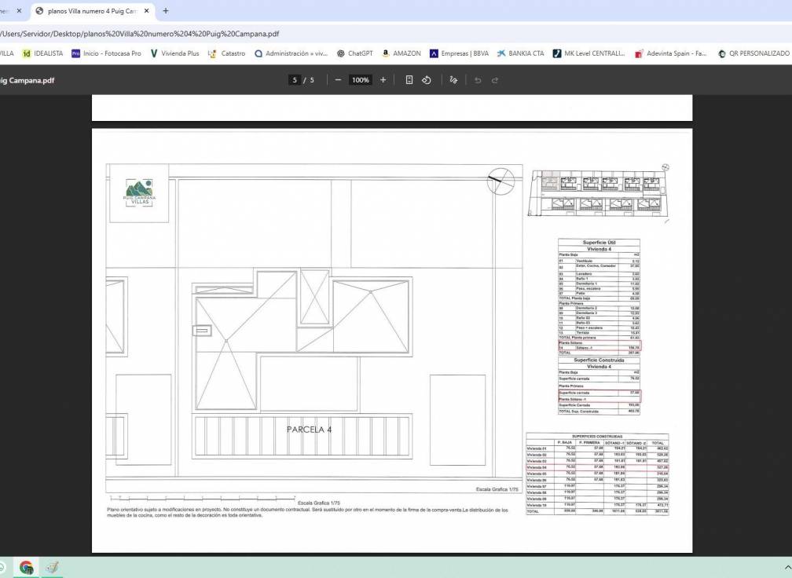Click the redo arrow in PDF toolbar
Viewport: 792px width, 578px height.
tap(495, 80)
